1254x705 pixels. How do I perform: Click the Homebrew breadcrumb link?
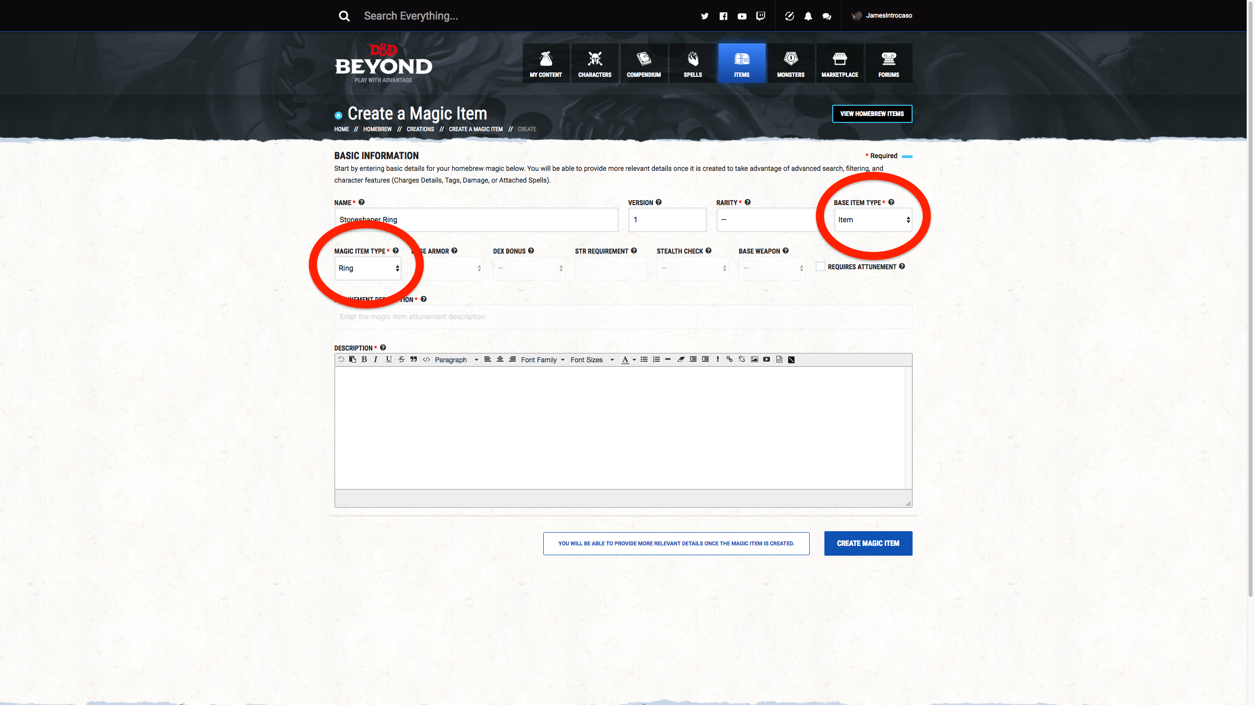(377, 129)
